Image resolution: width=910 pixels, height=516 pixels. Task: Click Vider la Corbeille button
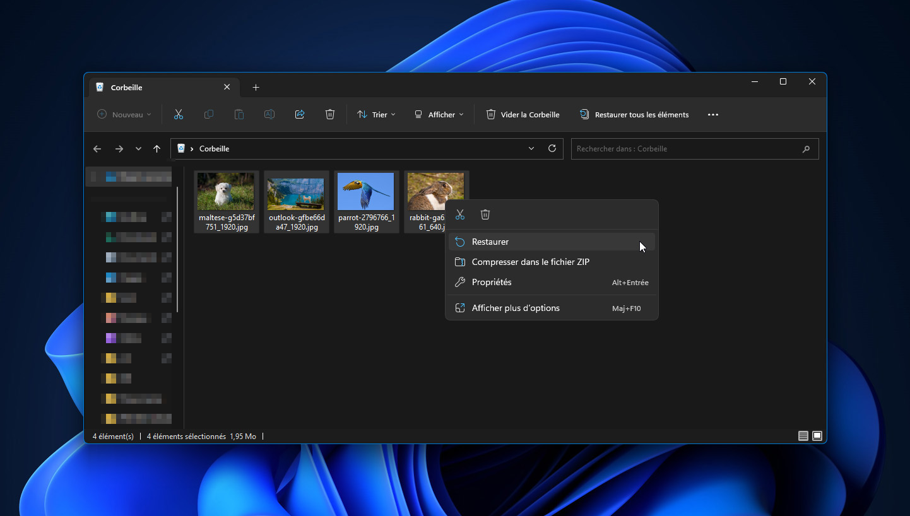(523, 115)
